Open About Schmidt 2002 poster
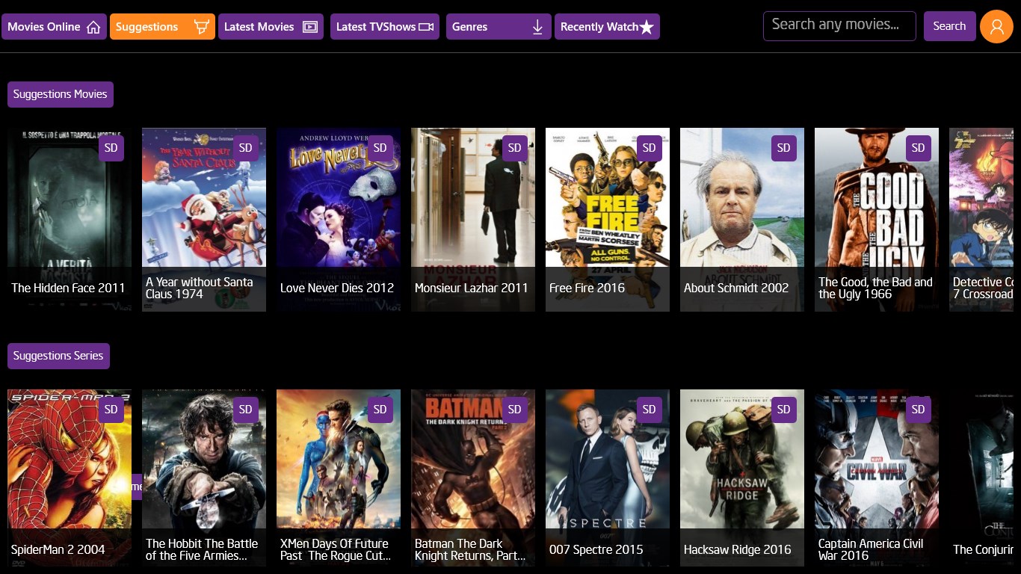Image resolution: width=1021 pixels, height=574 pixels. [x=742, y=220]
